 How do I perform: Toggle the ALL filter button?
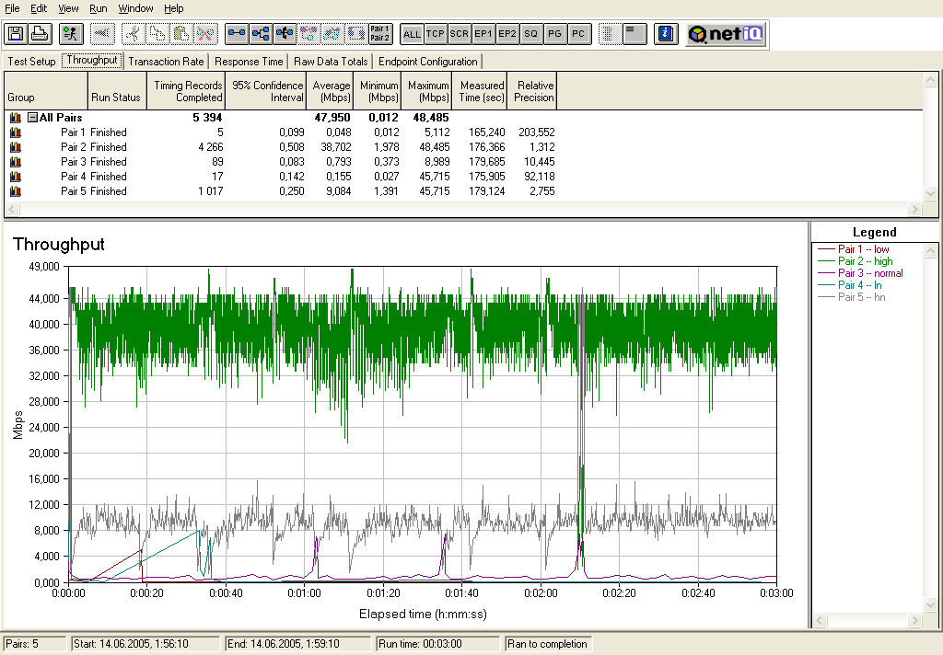[412, 34]
